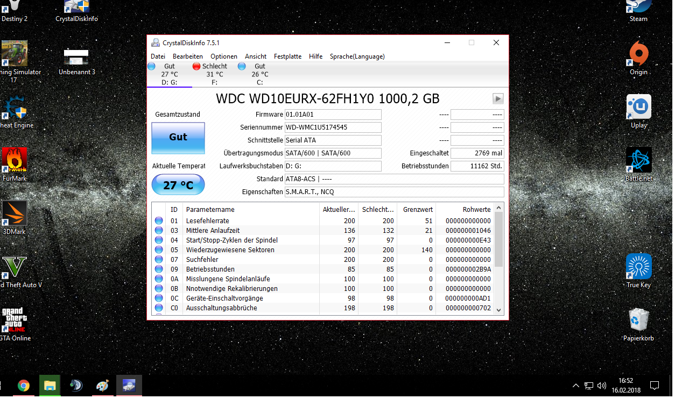Image resolution: width=689 pixels, height=413 pixels.
Task: Click the status orb for Suchfehler
Action: click(159, 260)
